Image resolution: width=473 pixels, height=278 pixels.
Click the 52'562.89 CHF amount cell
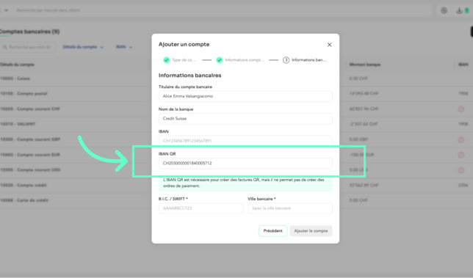click(364, 186)
